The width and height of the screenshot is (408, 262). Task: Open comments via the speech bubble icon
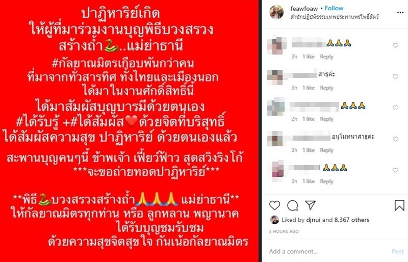pyautogui.click(x=292, y=205)
